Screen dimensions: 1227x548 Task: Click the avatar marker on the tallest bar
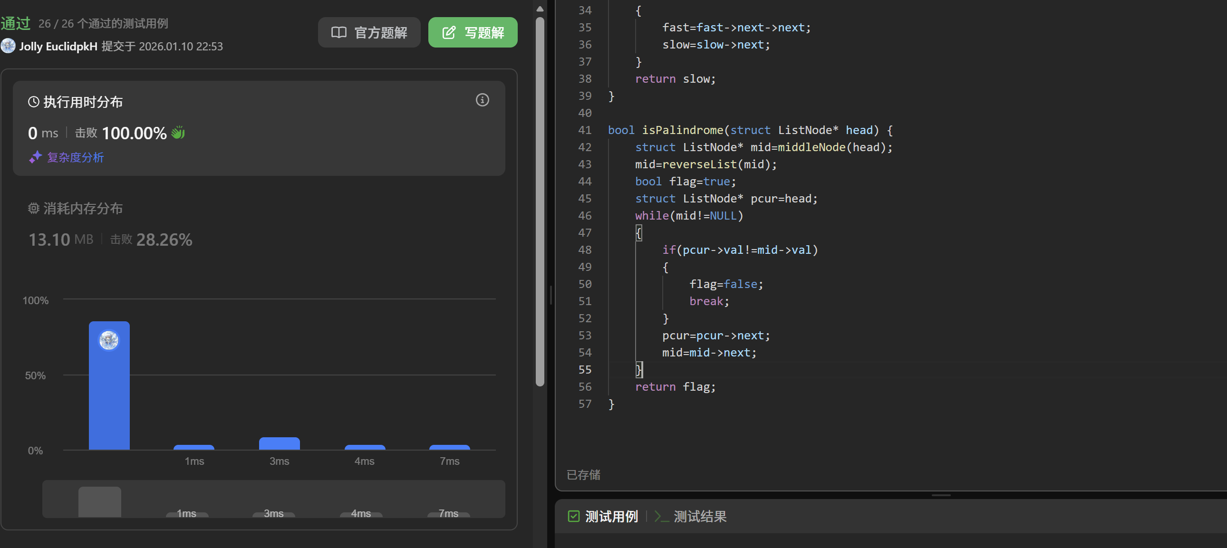coord(108,340)
